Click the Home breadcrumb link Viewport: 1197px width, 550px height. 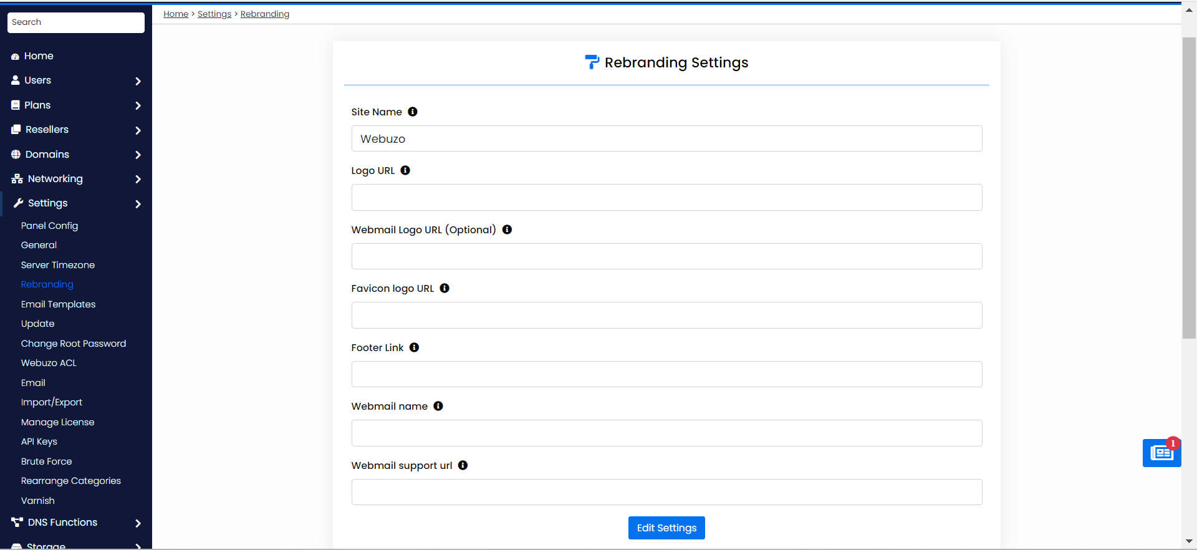[176, 14]
